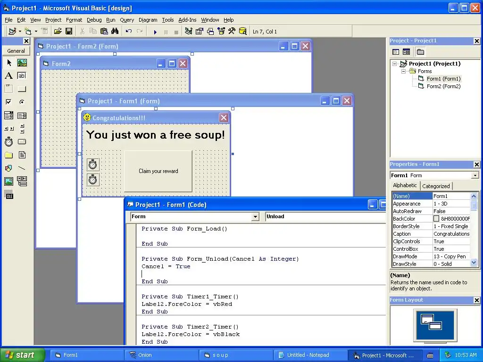The height and width of the screenshot is (362, 483).
Task: Select the CheckBox tool in the toolbox
Action: (x=9, y=102)
